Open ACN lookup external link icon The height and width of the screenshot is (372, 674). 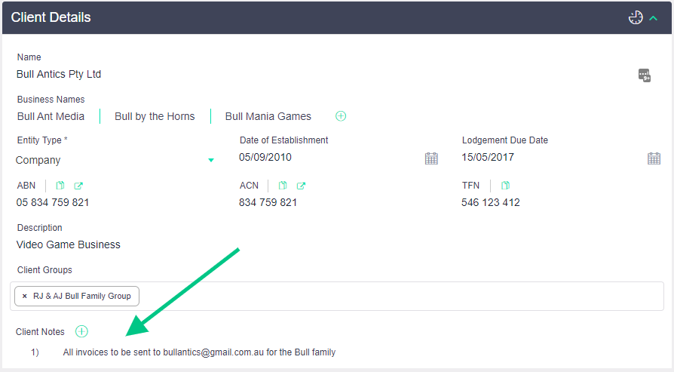pos(301,186)
